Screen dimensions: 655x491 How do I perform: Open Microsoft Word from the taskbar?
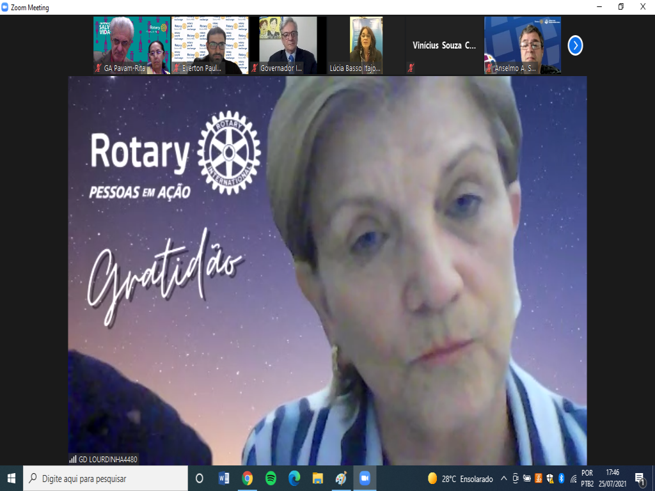point(224,478)
